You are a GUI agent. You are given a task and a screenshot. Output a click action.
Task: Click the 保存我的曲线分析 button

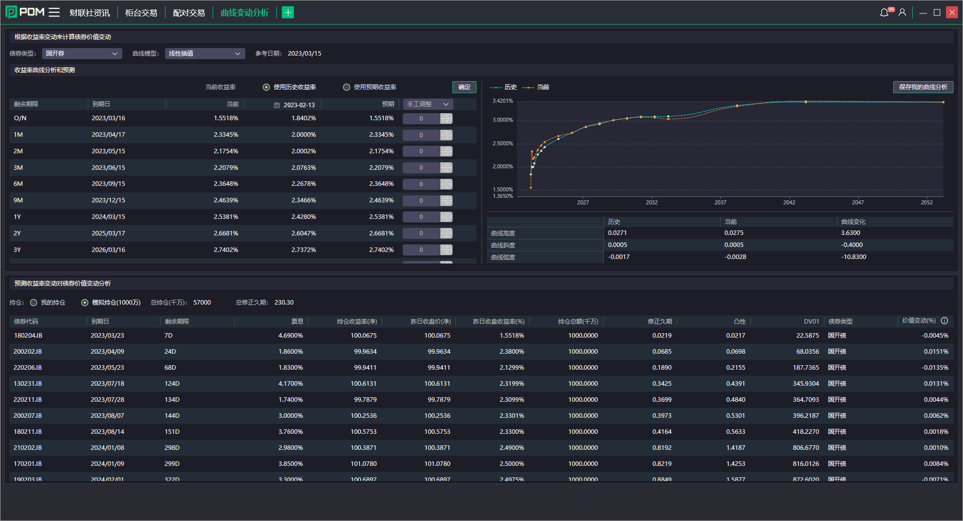point(923,87)
